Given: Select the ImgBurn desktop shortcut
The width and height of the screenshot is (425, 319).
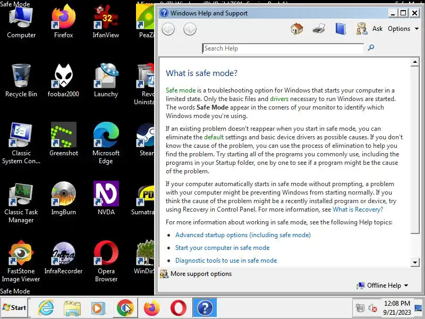Looking at the screenshot, I should click(x=63, y=198).
